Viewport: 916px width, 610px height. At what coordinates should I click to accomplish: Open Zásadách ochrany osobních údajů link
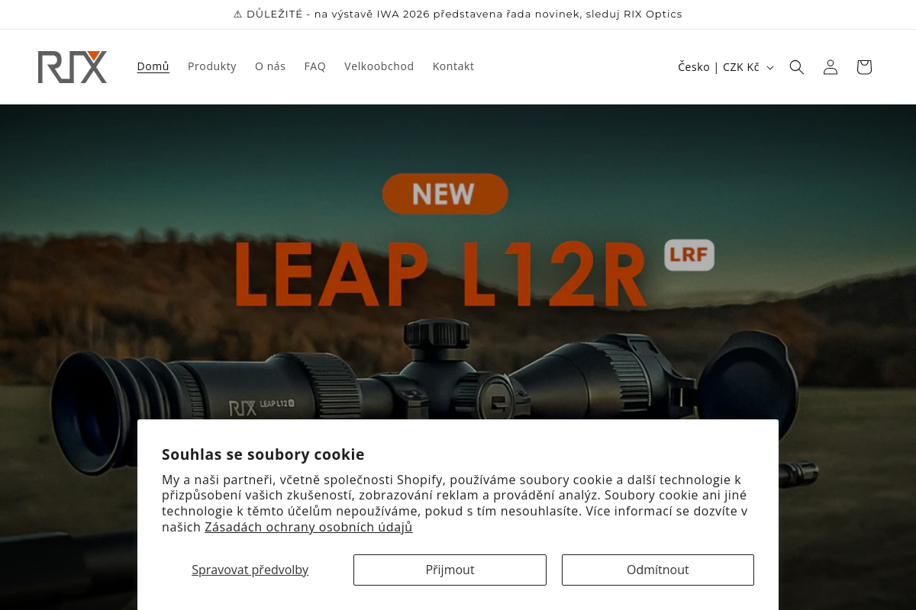coord(308,527)
